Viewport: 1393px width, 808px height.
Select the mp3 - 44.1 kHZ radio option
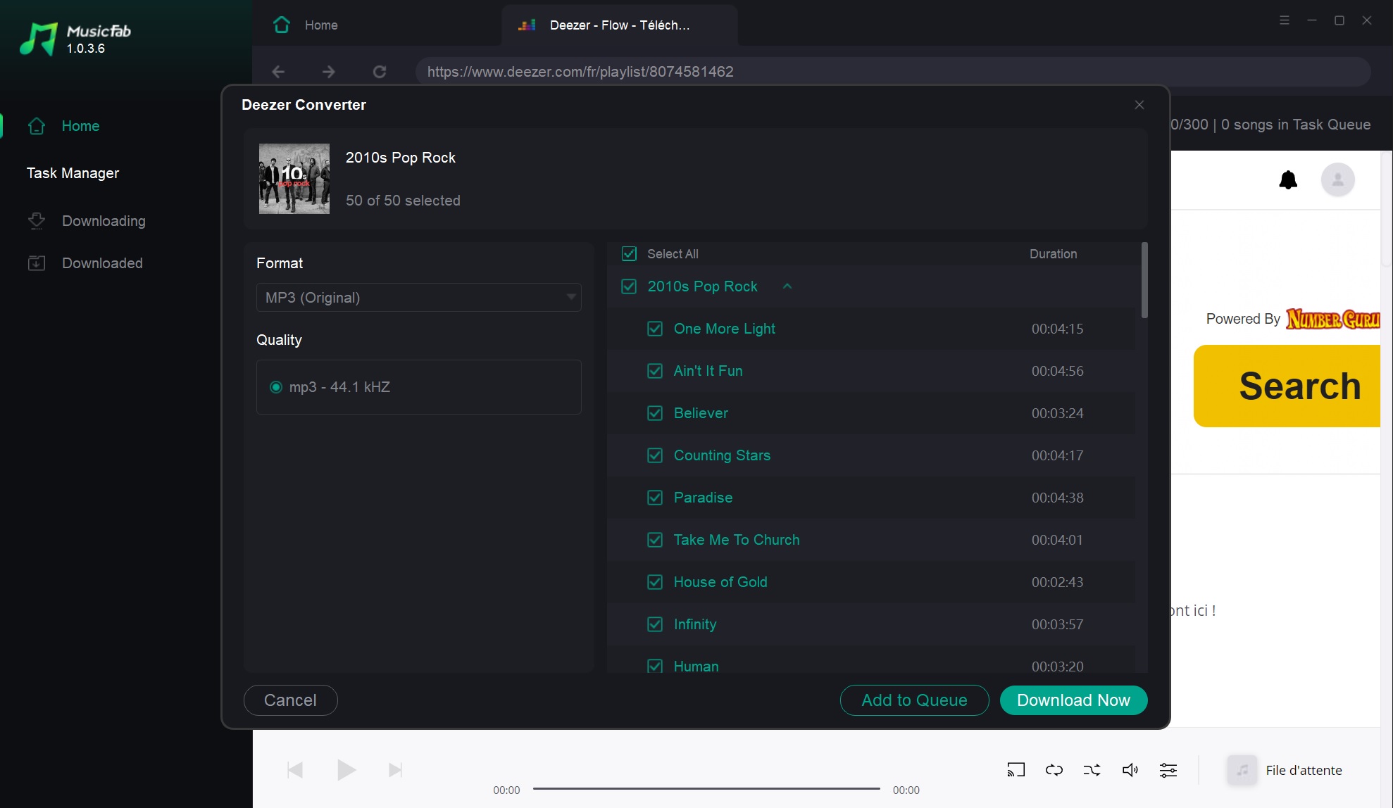[276, 387]
